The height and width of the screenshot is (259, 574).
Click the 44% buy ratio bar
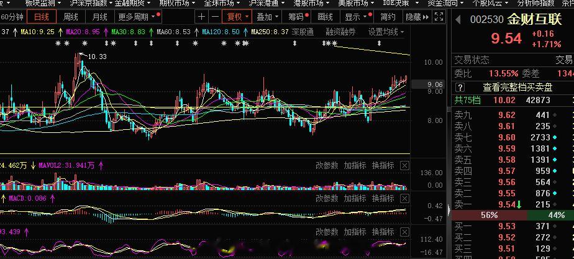550,216
